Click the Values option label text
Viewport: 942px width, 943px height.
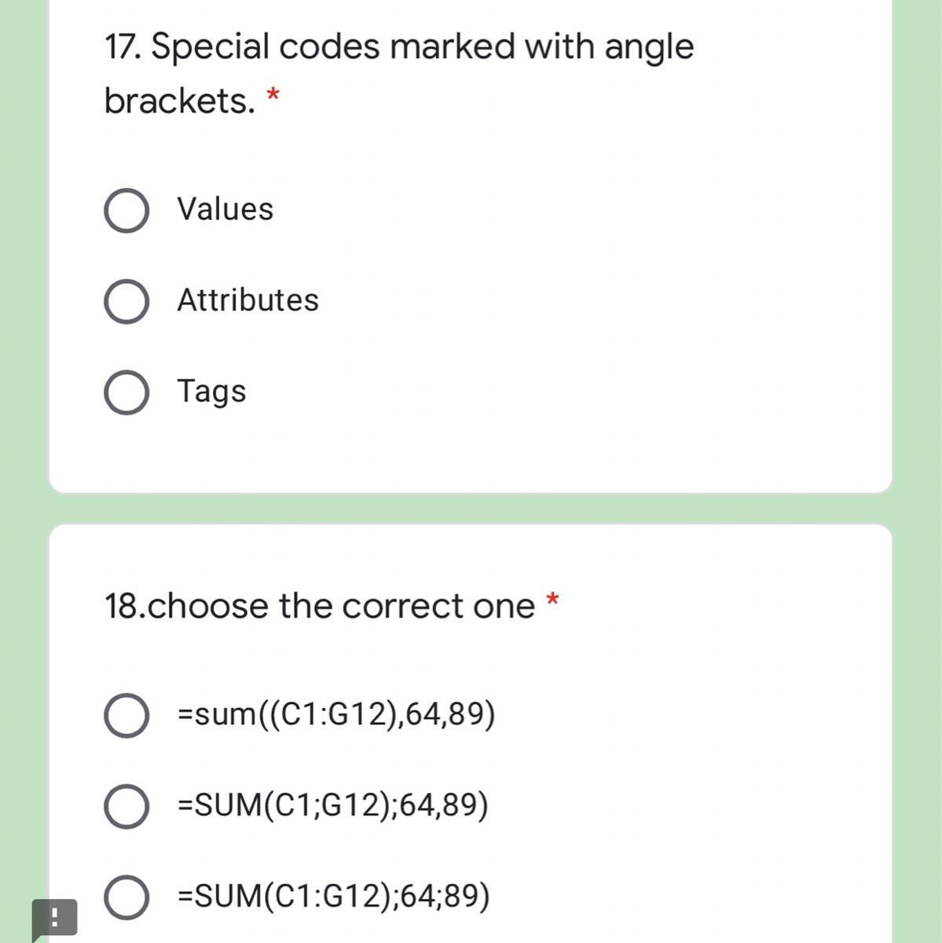(x=225, y=209)
